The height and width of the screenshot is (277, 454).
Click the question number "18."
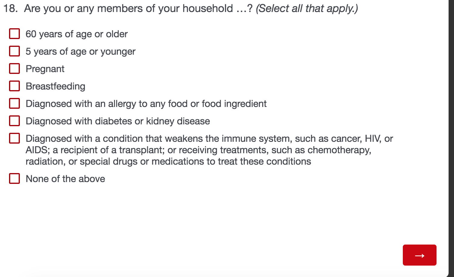(x=10, y=8)
